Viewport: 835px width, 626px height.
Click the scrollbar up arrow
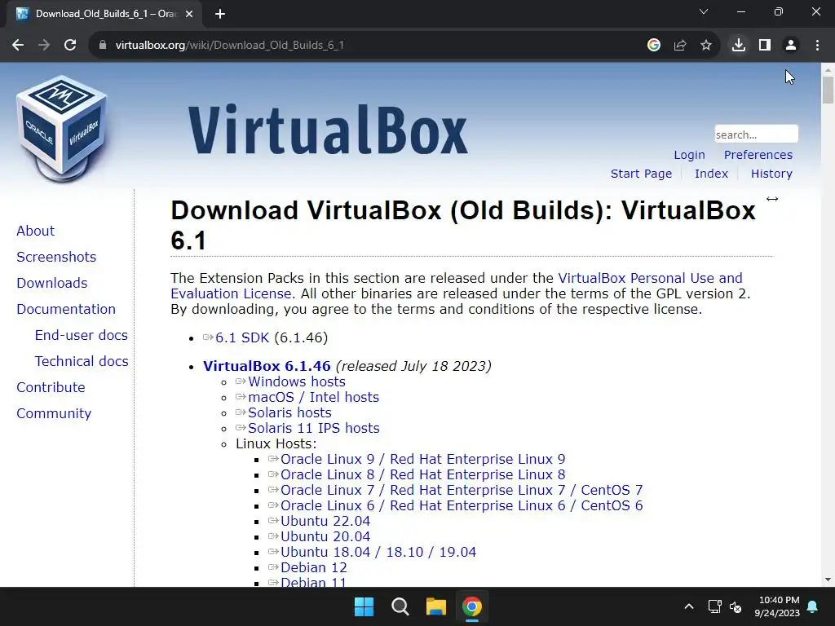pos(828,69)
